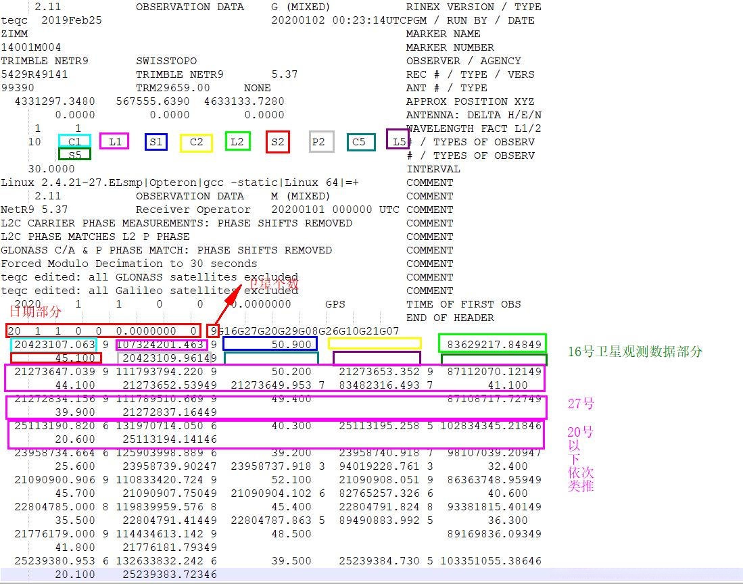Select the antenna type 'TRM29659.00'
The width and height of the screenshot is (743, 584).
coord(173,88)
